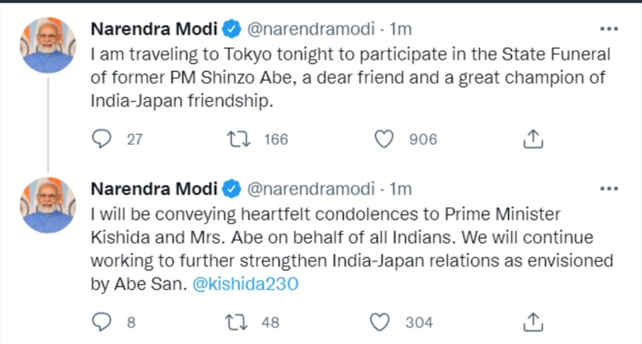Retweet the condolences to Kishida tweet
This screenshot has height=344, width=642.
pos(237,322)
